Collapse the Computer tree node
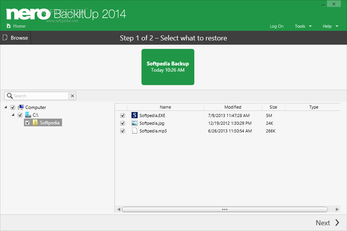Viewport: 347px width, 231px height. 6,107
